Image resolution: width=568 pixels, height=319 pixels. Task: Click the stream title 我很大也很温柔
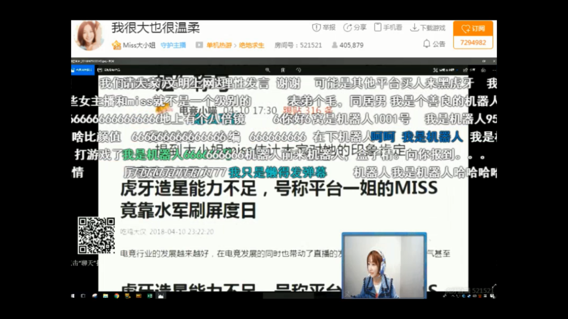tap(155, 28)
